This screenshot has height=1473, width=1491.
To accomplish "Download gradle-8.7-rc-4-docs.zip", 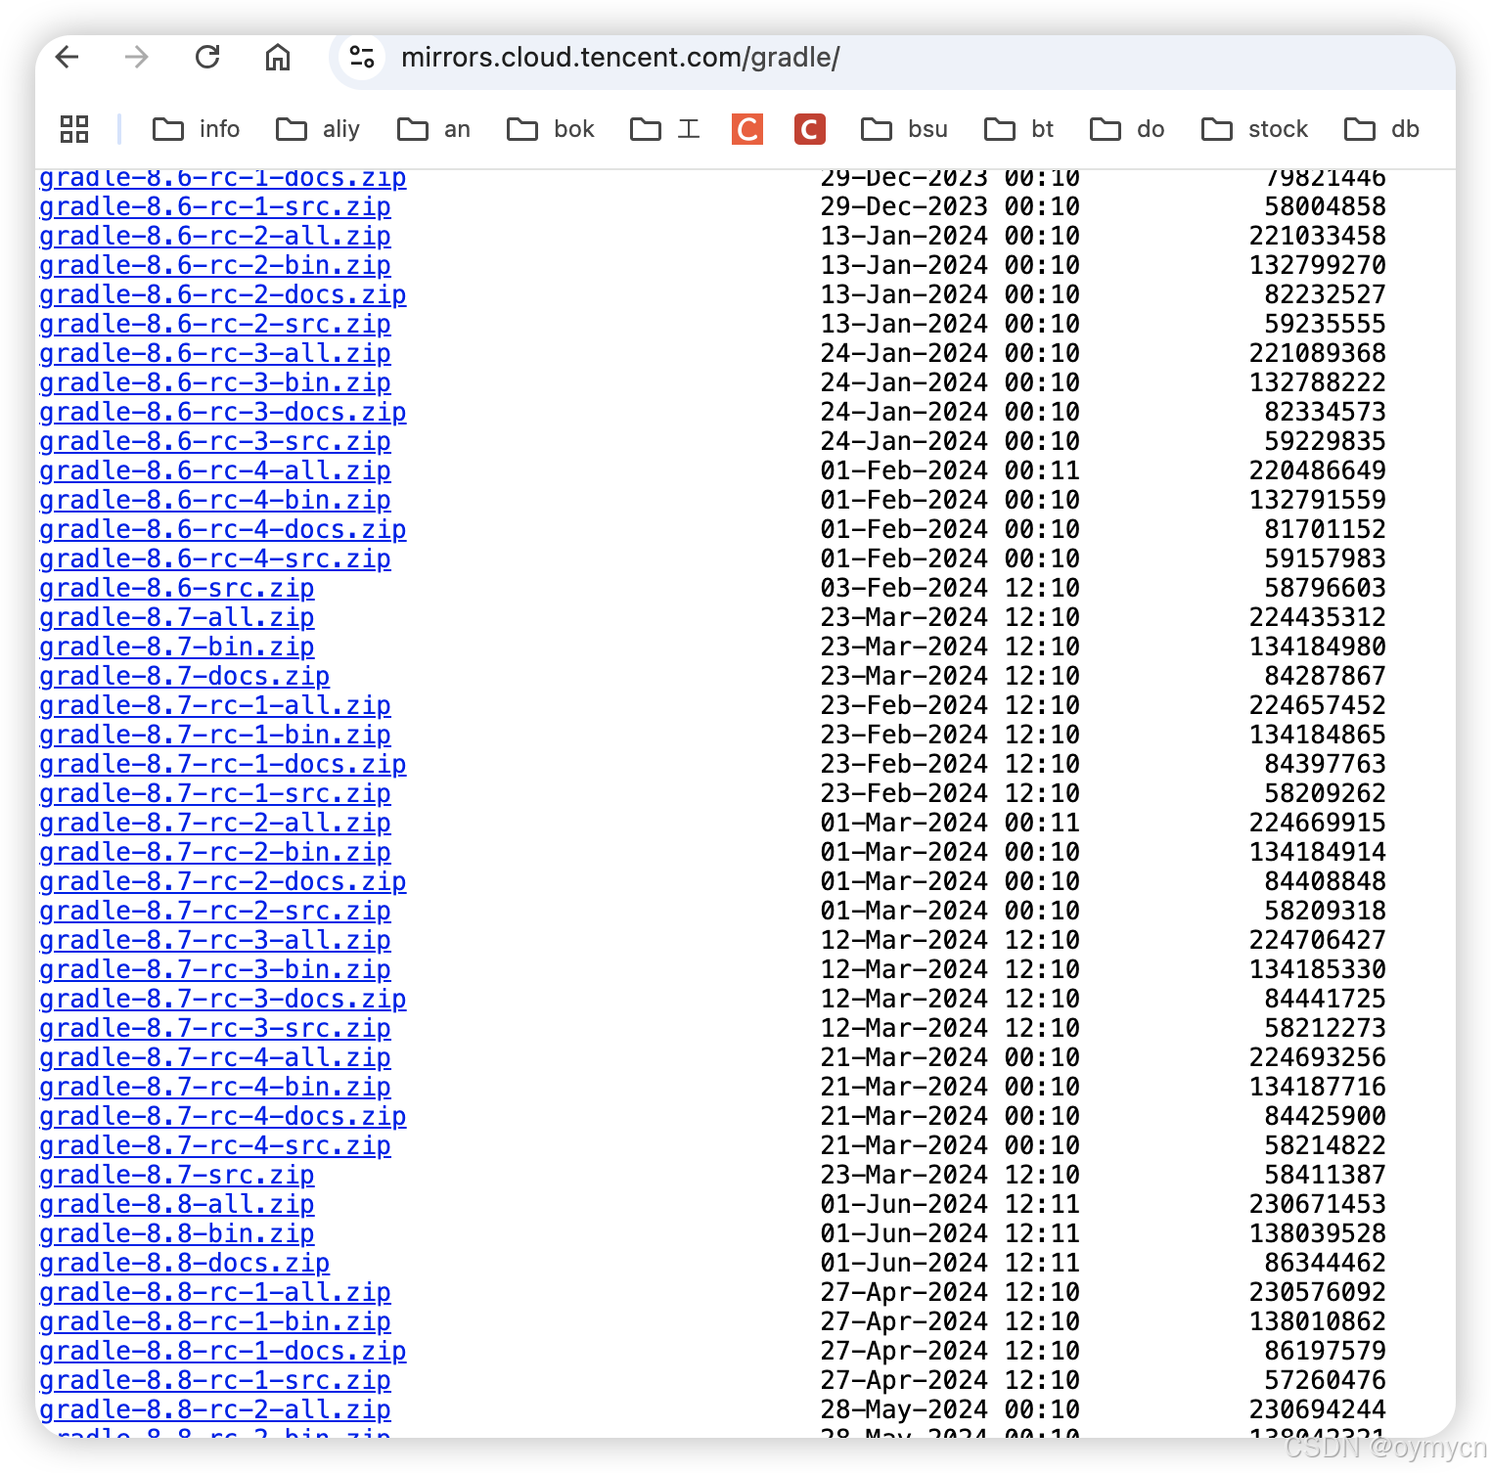I will pos(223,1116).
